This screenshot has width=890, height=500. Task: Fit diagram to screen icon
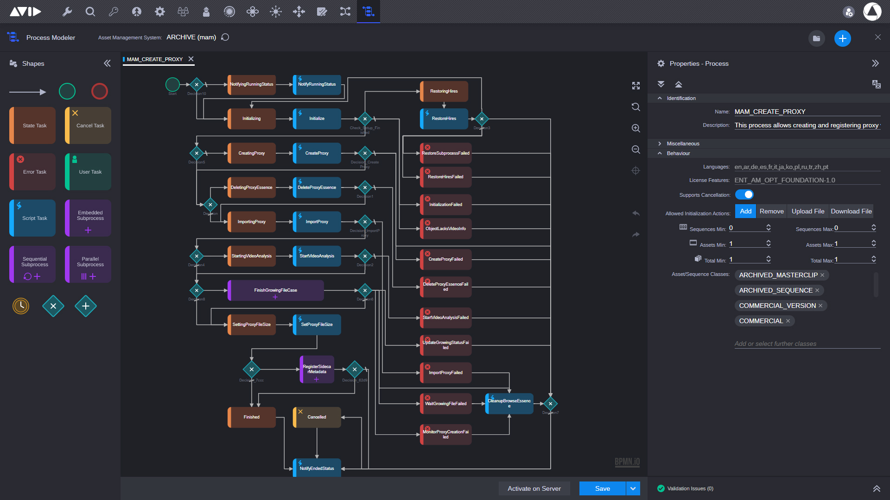pos(636,86)
